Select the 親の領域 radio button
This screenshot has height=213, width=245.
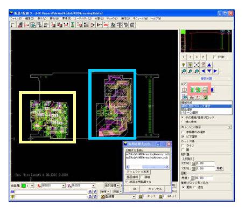(x=183, y=122)
